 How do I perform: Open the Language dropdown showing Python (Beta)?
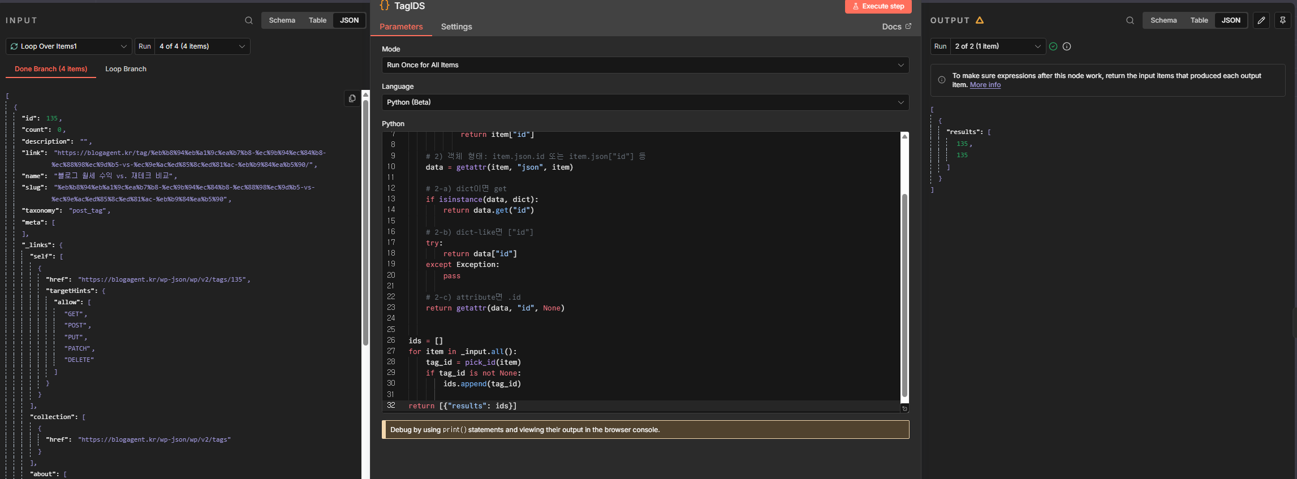(x=645, y=102)
